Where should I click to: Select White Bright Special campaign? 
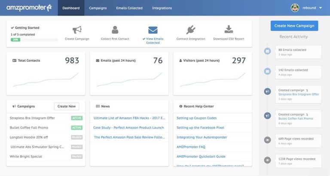[x=26, y=156]
